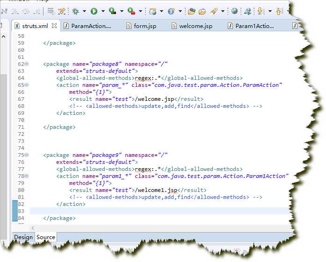Viewport: 326px width, 262px height.
Task: Click the Coverage run icon
Action: click(112, 11)
